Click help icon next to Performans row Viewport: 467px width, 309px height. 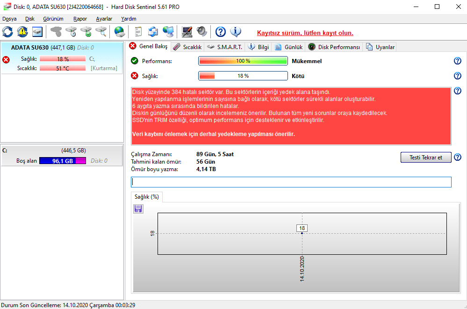coord(458,61)
